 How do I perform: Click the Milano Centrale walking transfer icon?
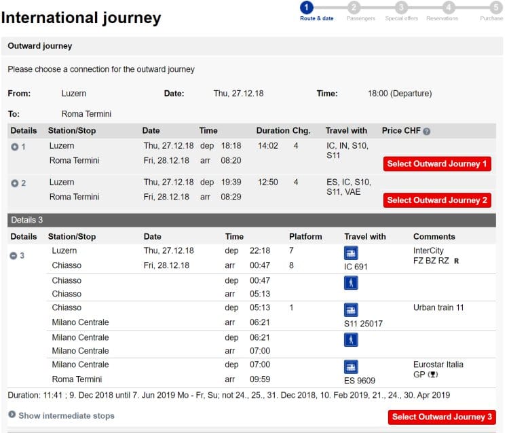click(352, 340)
